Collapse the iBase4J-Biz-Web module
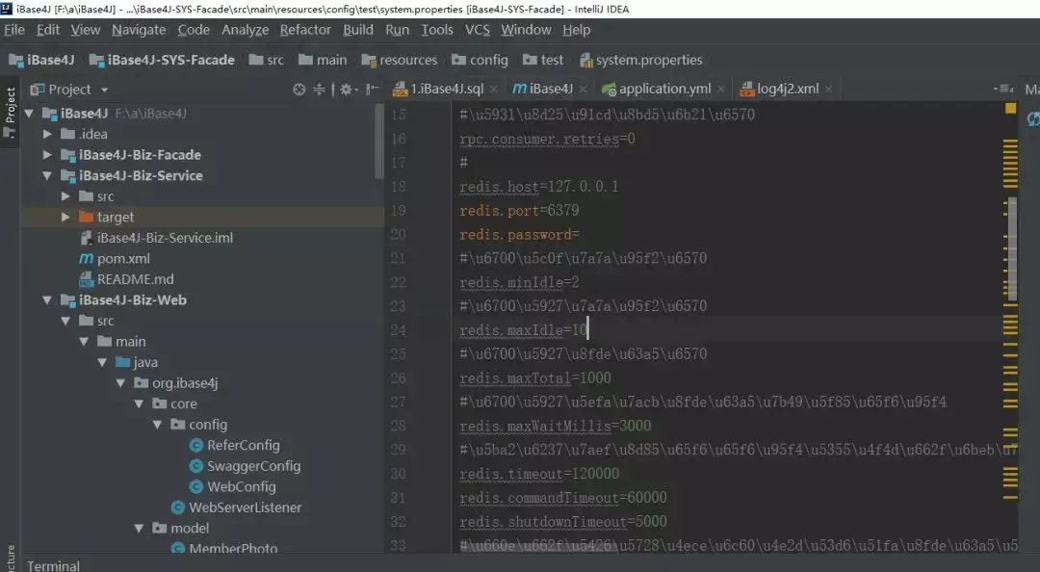This screenshot has height=572, width=1040. 47,299
